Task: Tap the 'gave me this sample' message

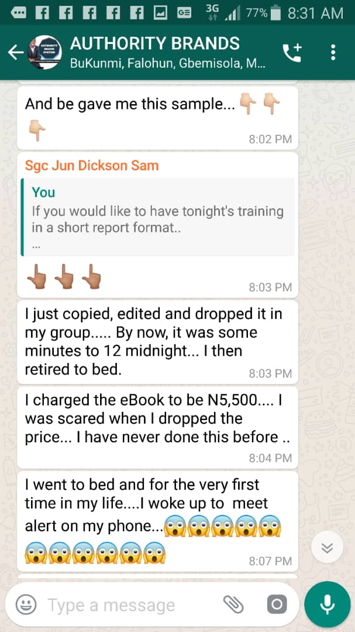Action: 157,117
